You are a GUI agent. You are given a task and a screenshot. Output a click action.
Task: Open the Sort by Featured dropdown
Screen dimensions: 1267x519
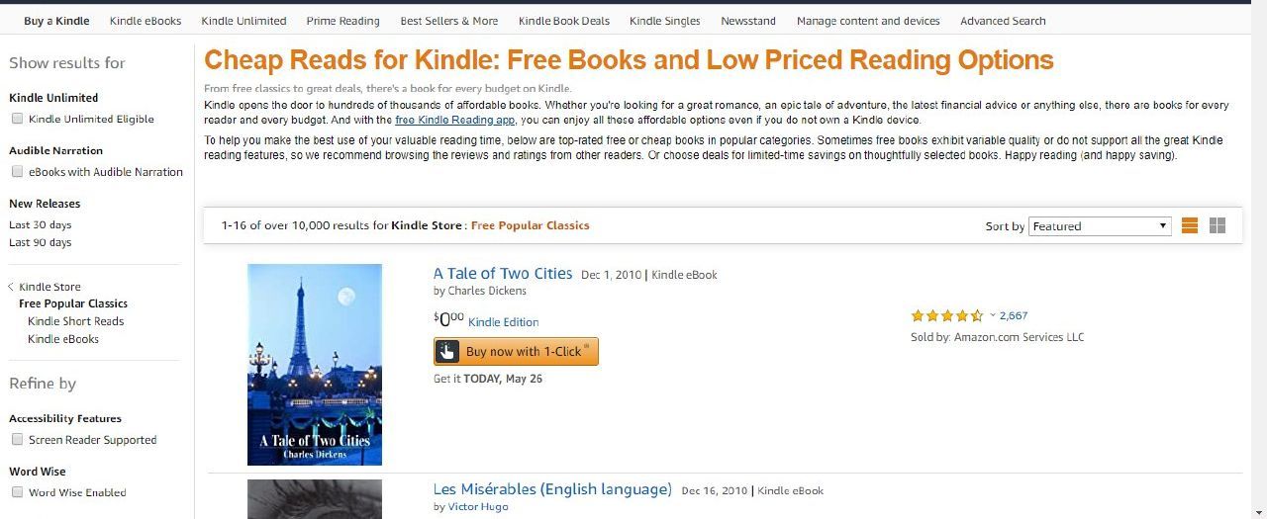[x=1100, y=226]
